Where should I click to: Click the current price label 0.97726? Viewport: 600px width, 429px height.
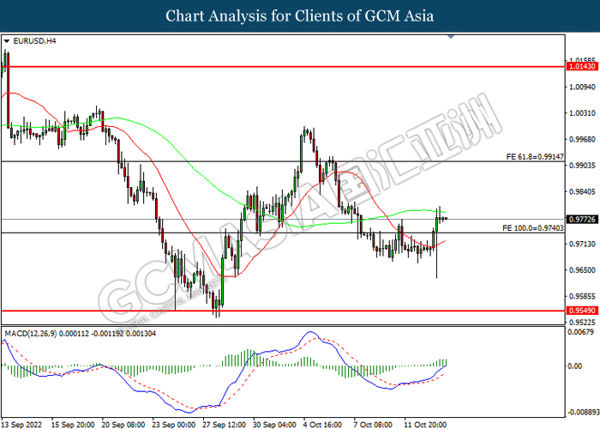582,220
